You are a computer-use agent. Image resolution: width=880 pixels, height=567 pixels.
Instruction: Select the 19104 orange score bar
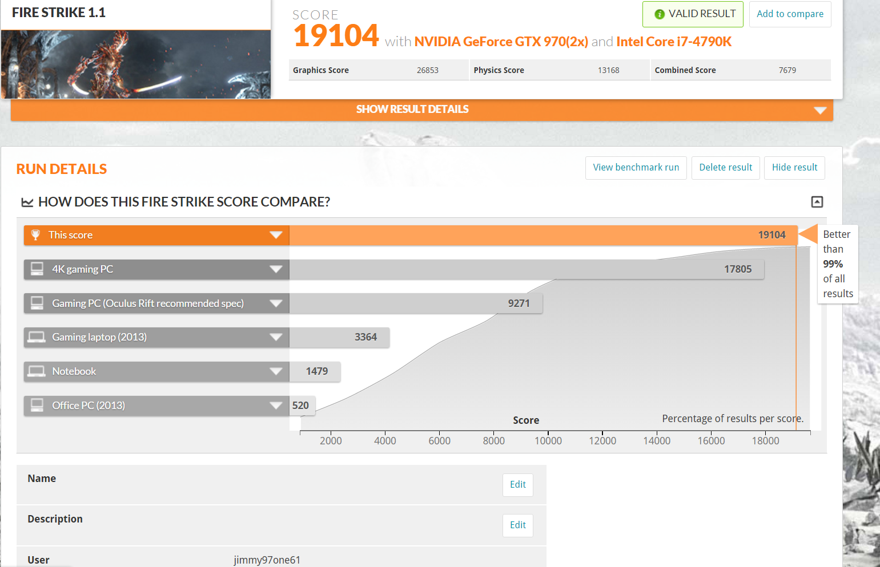coord(543,235)
